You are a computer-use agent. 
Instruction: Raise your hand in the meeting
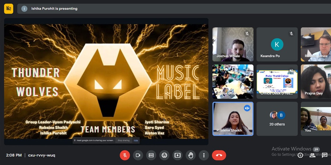pos(191,155)
